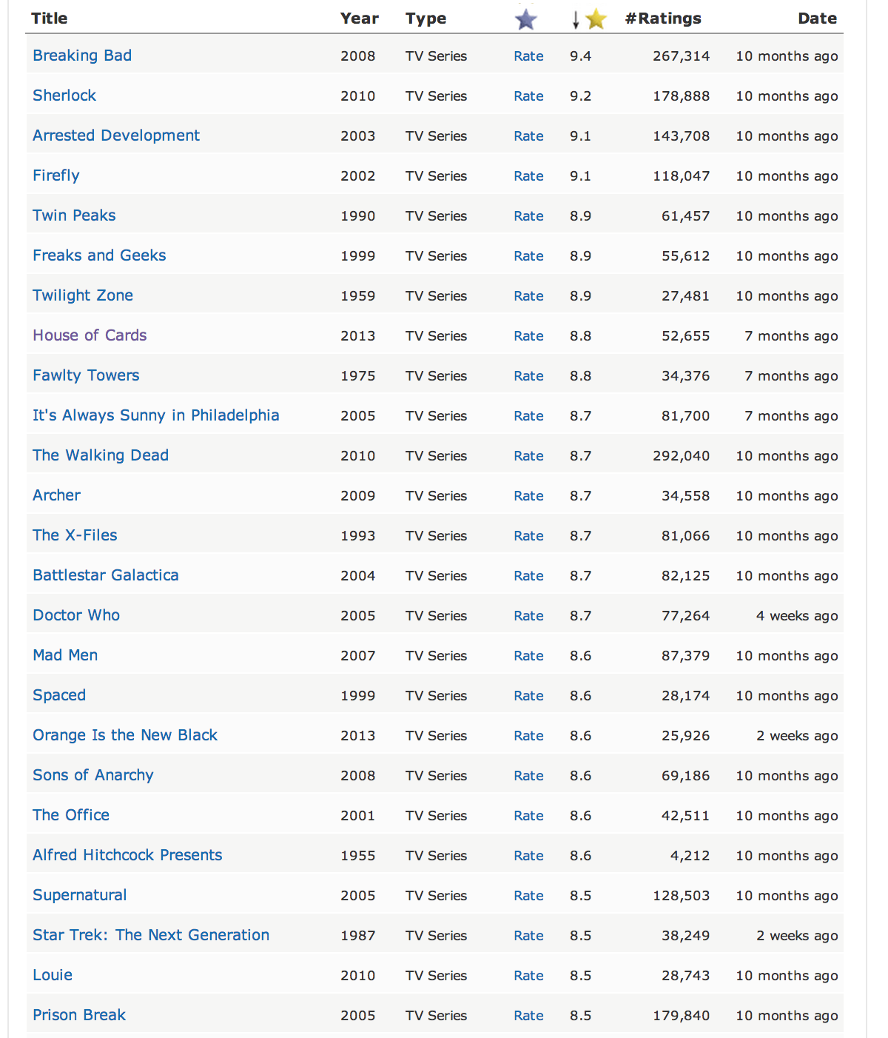Rate Doctor Who
This screenshot has width=888, height=1038.
point(528,616)
